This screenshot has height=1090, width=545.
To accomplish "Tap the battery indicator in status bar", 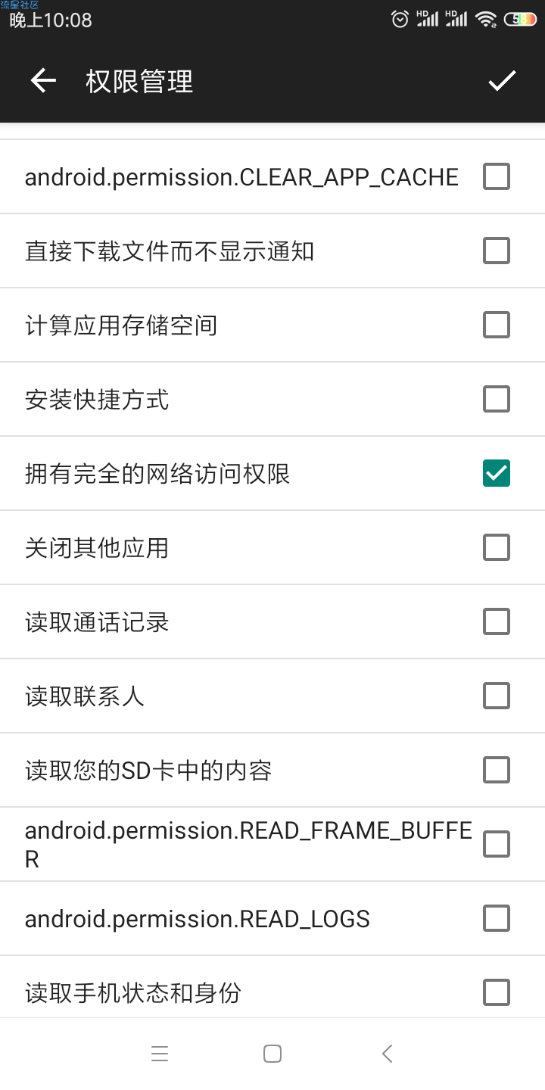I will 521,19.
